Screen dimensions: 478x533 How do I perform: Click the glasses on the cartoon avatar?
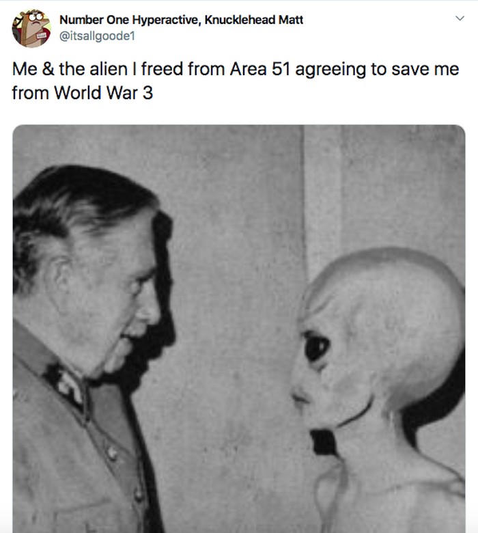point(36,16)
